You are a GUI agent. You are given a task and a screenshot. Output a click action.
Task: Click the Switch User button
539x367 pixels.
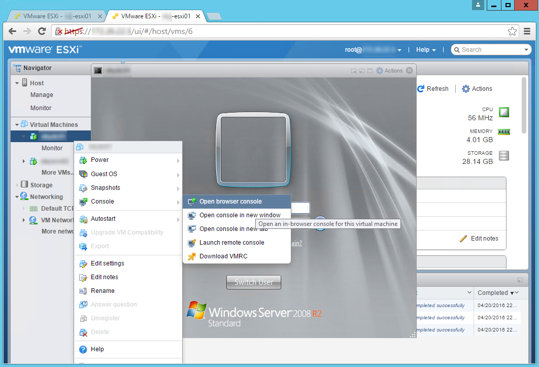coord(253,282)
